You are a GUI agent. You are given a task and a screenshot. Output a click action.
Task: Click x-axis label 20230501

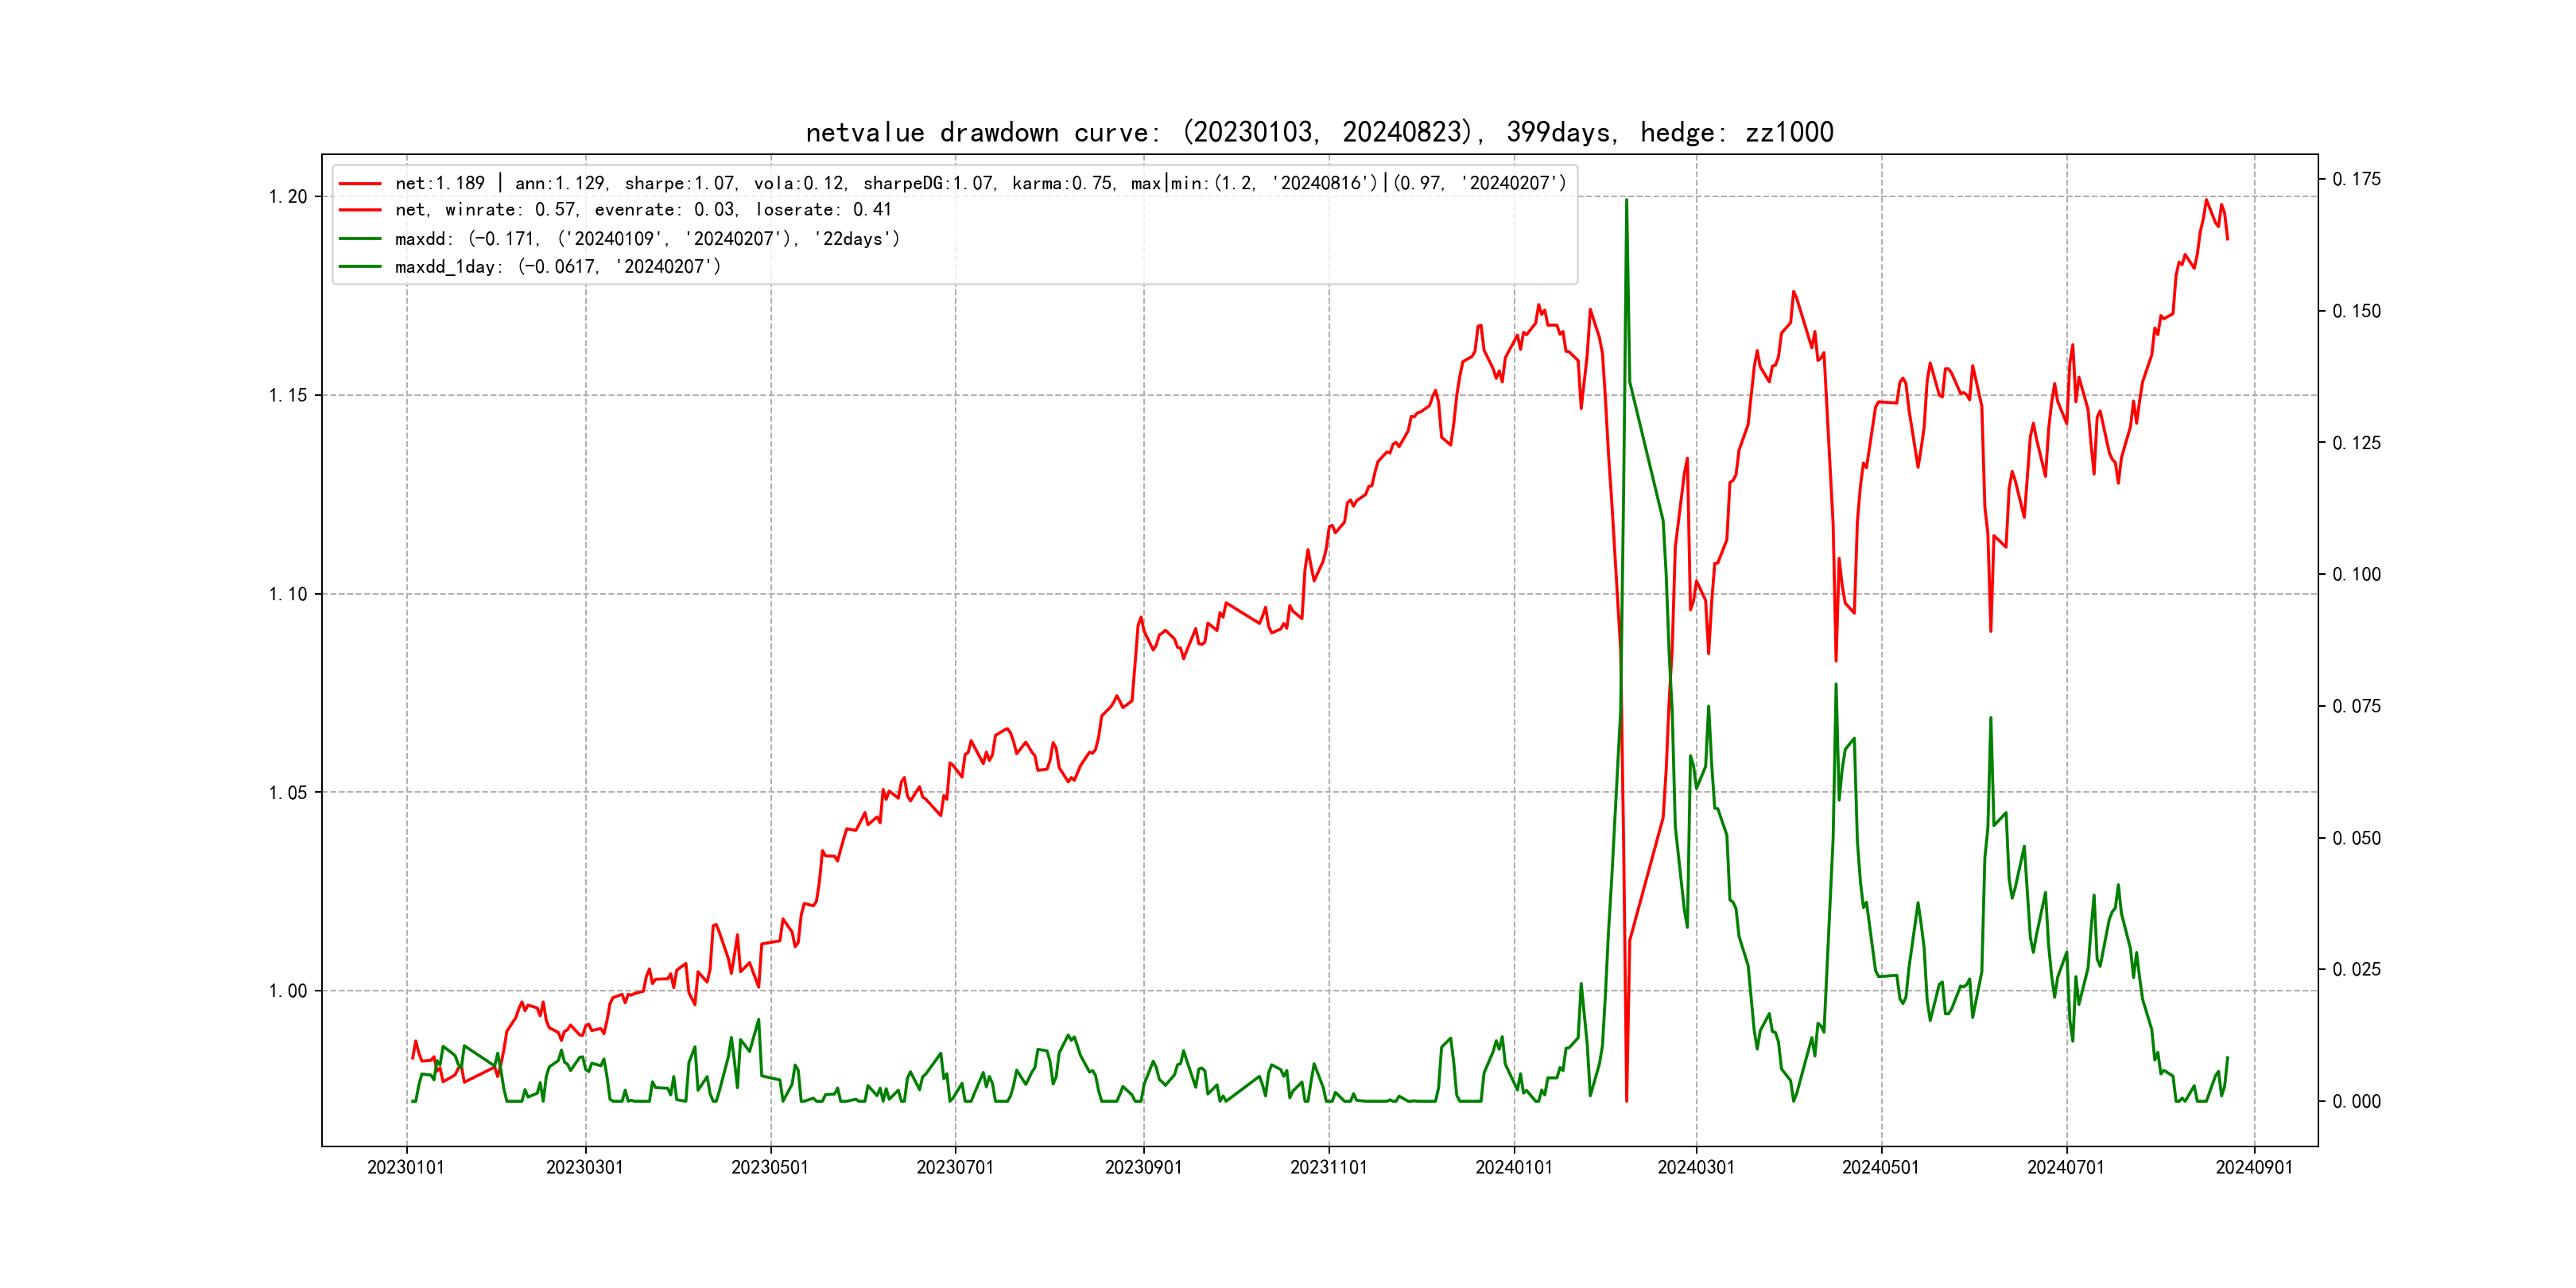point(769,1168)
